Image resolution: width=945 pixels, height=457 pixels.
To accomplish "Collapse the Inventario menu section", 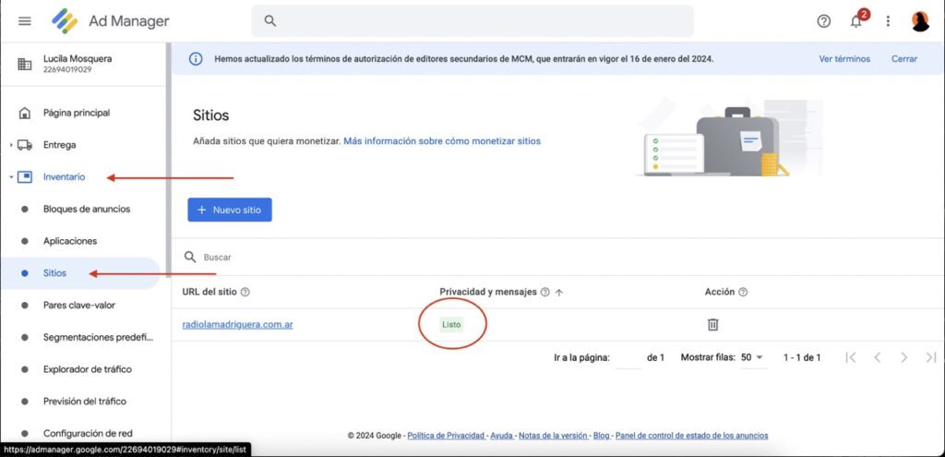I will [x=11, y=176].
